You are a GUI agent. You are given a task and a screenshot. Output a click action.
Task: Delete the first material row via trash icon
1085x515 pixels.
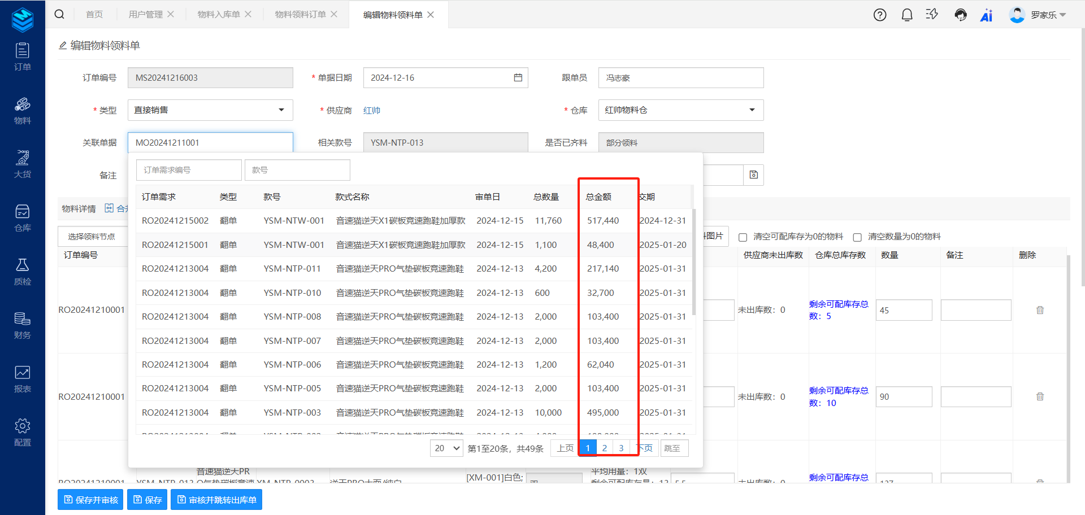pos(1040,310)
